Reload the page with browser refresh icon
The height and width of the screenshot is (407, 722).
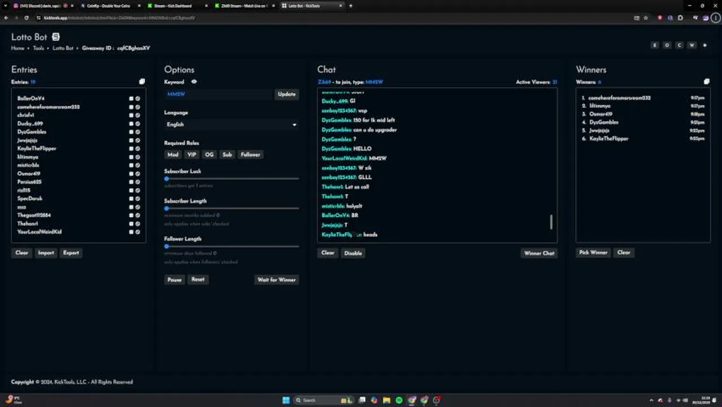tap(26, 18)
